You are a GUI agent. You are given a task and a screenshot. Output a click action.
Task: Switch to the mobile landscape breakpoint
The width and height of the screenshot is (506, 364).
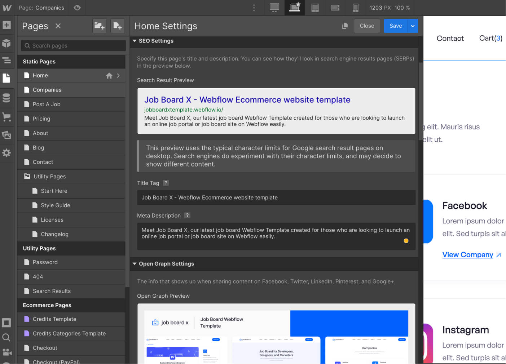(x=335, y=8)
